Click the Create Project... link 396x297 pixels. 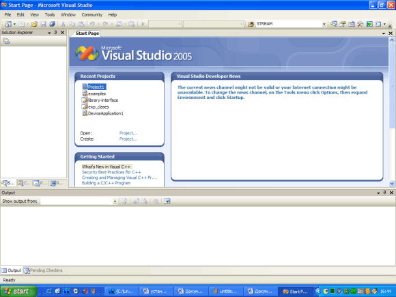128,139
